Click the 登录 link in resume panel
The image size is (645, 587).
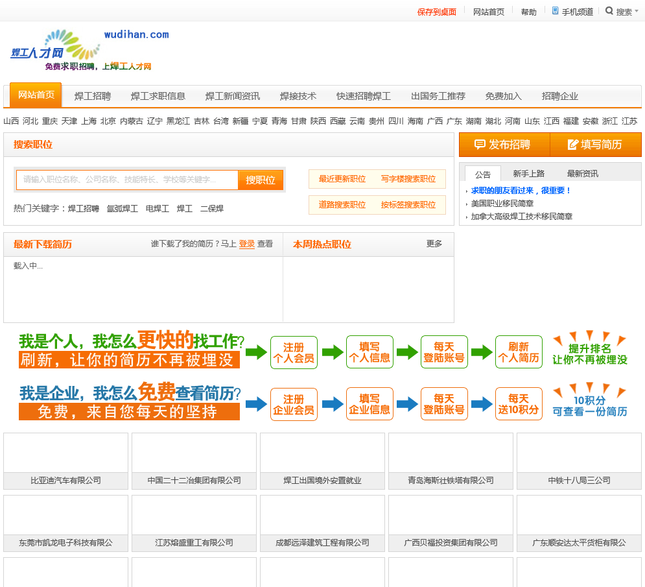246,244
